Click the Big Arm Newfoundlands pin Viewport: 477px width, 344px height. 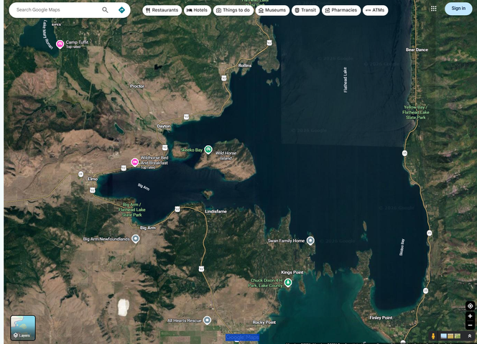(x=136, y=238)
